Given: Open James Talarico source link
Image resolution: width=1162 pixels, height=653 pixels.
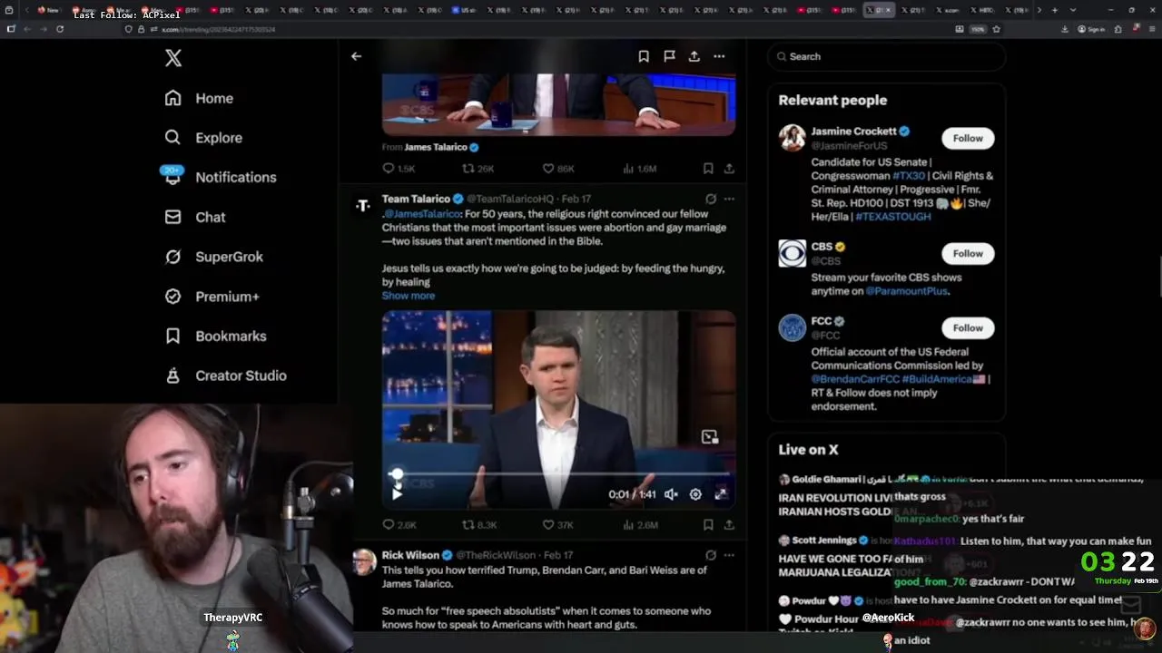Looking at the screenshot, I should pos(435,147).
